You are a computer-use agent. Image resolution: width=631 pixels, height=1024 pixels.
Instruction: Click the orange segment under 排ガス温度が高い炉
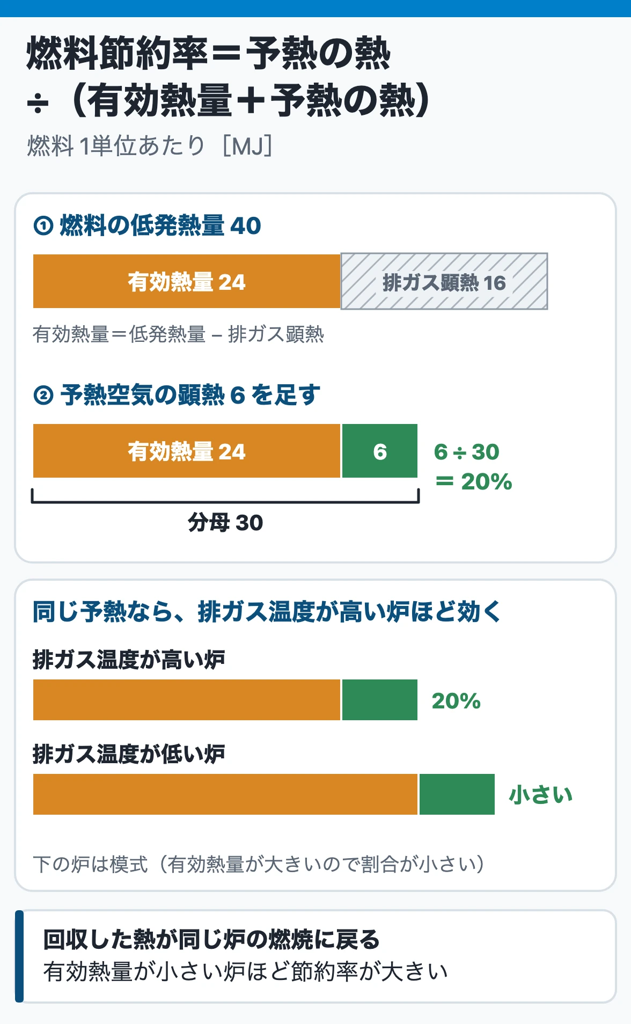coord(187,700)
